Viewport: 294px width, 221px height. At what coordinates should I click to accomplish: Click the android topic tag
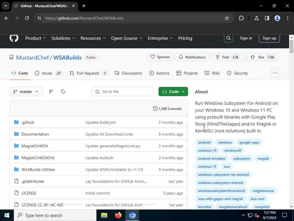[204, 142]
